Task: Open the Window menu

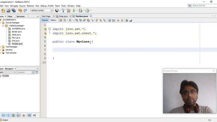Action: [x=71, y=6]
